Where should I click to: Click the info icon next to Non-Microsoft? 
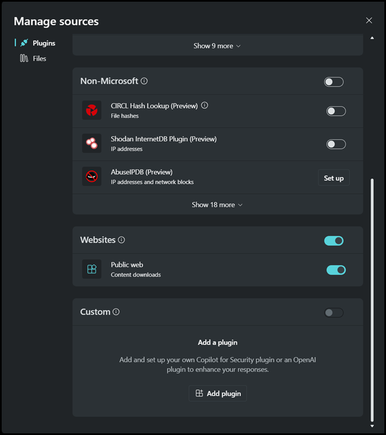click(x=144, y=81)
